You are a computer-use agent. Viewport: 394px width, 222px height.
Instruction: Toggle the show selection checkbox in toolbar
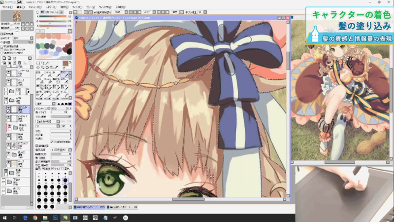[95, 12]
